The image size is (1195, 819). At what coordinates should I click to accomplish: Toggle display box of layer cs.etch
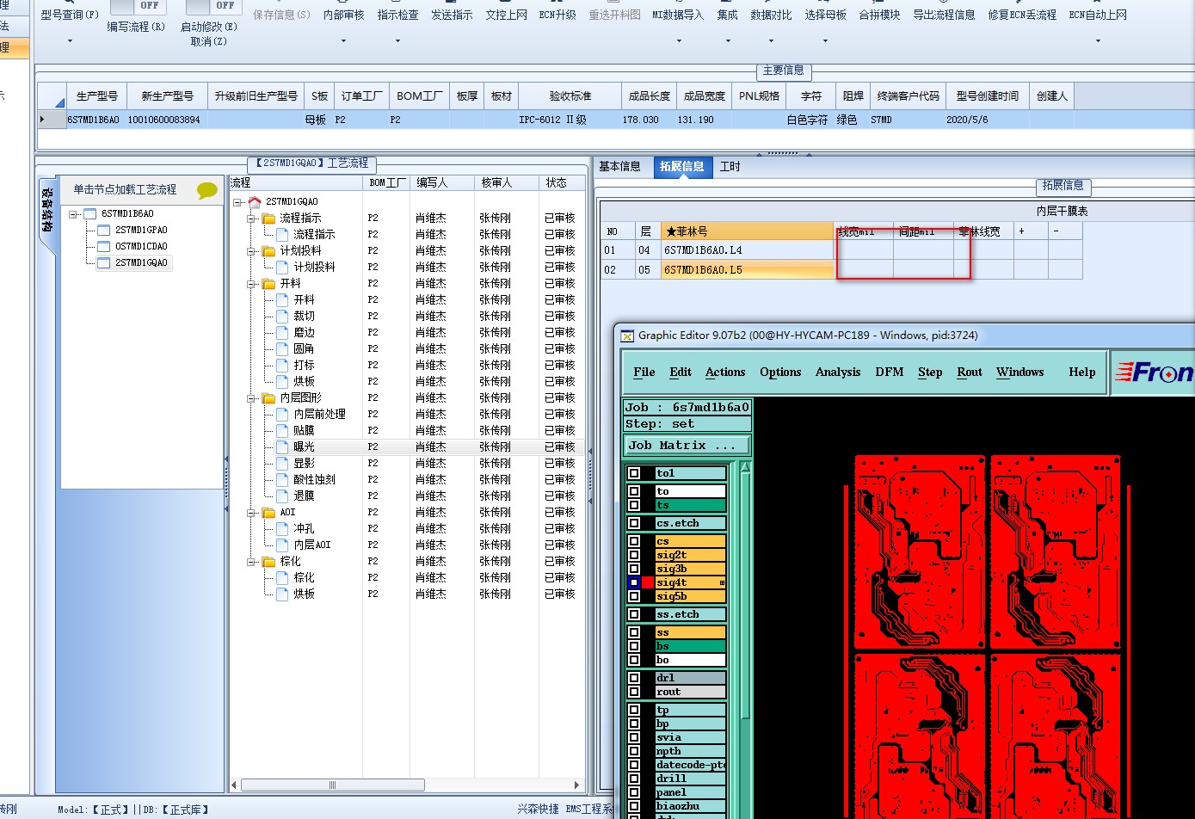click(634, 523)
